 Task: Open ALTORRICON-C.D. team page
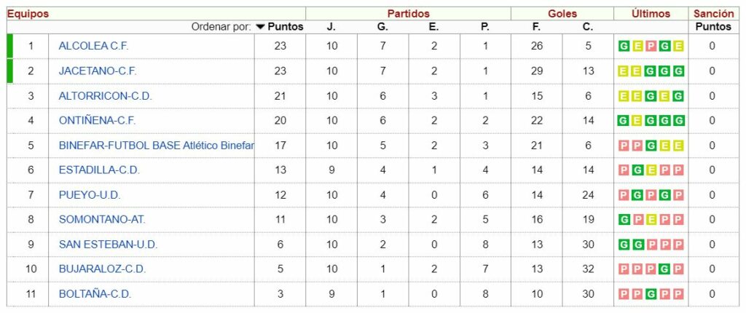coord(105,95)
